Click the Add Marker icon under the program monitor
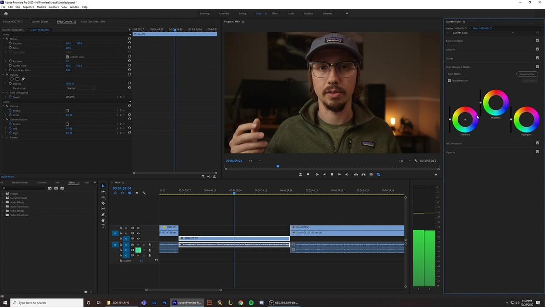The width and height of the screenshot is (545, 307). [x=308, y=174]
